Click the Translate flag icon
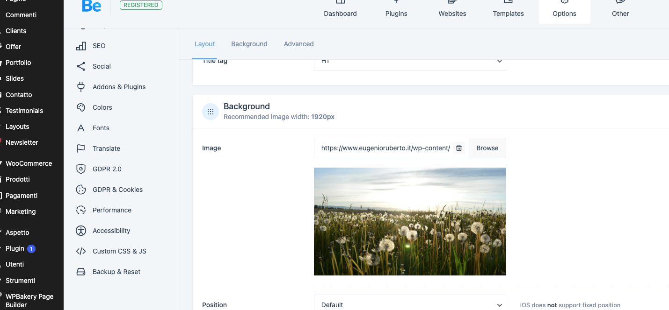669x310 pixels. tap(81, 148)
